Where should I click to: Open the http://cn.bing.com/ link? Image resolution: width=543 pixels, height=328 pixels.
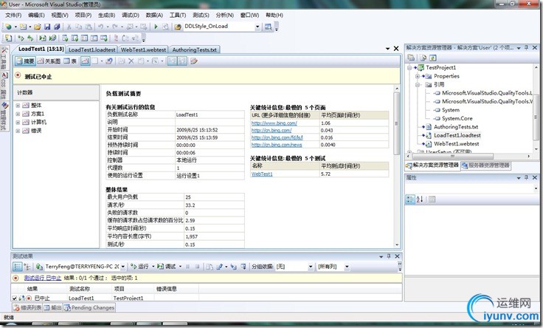(271, 130)
